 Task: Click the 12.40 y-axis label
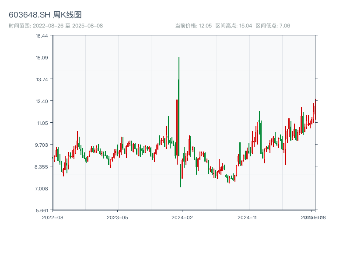coord(42,101)
